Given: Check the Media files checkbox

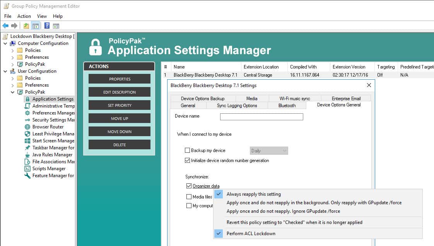Looking at the screenshot, I should (189, 197).
